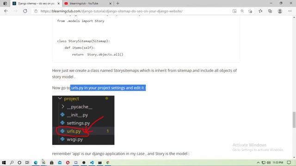Click the 'class StorySitemap(Sitemap):' code line
The image size is (296, 166).
tap(83, 41)
